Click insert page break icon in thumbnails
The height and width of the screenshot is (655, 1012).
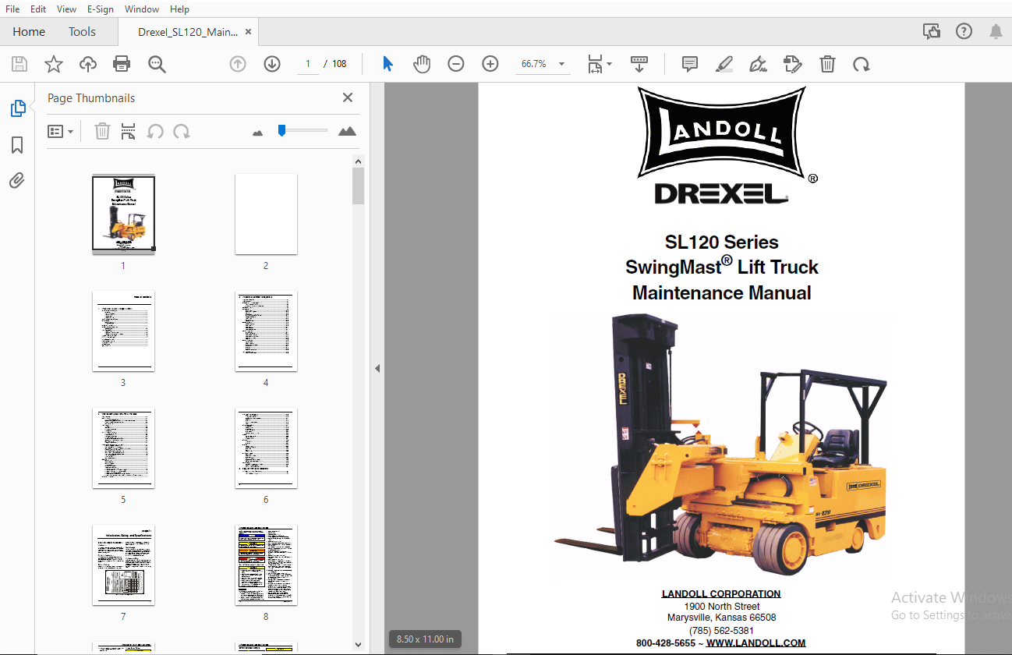click(129, 131)
